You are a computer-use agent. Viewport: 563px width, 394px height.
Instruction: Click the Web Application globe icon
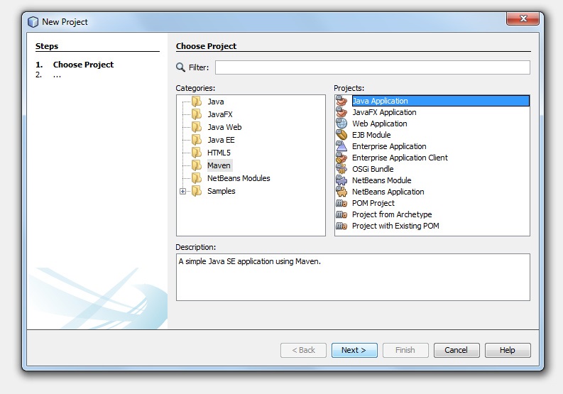(341, 124)
